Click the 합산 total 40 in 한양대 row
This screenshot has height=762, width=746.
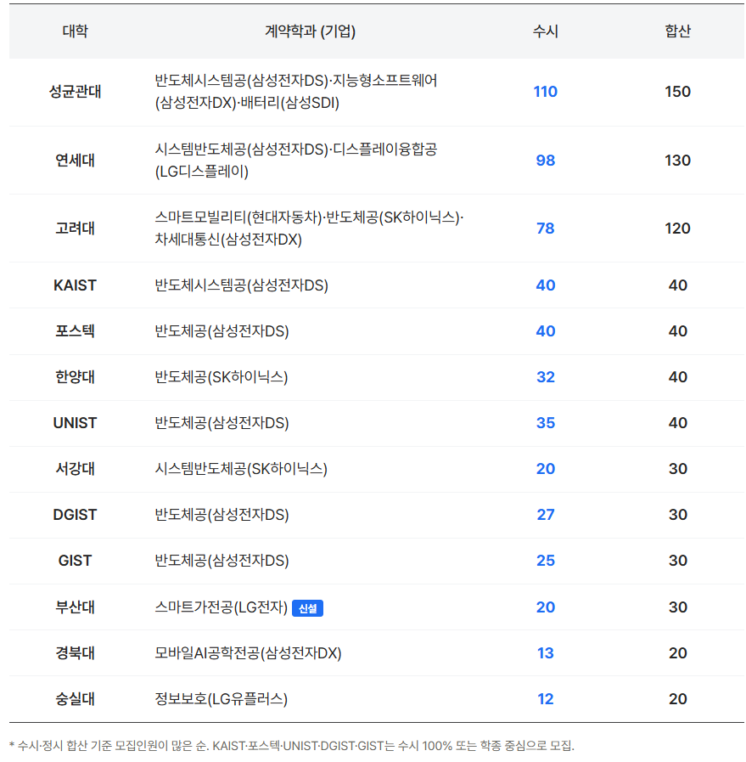[x=677, y=377]
